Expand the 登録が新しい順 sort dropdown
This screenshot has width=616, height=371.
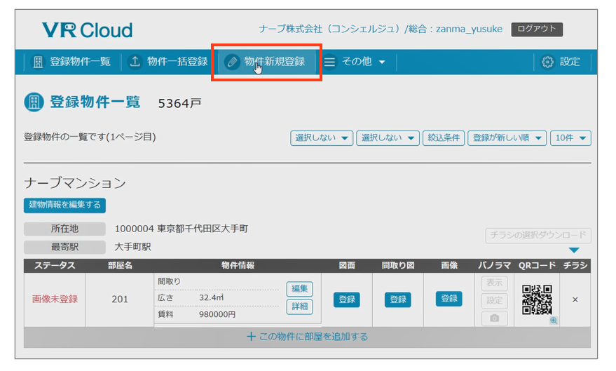coord(507,138)
